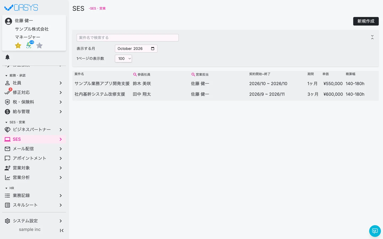This screenshot has height=239, width=383.
Task: Click the 税・保険料 shield icon
Action: (x=7, y=102)
